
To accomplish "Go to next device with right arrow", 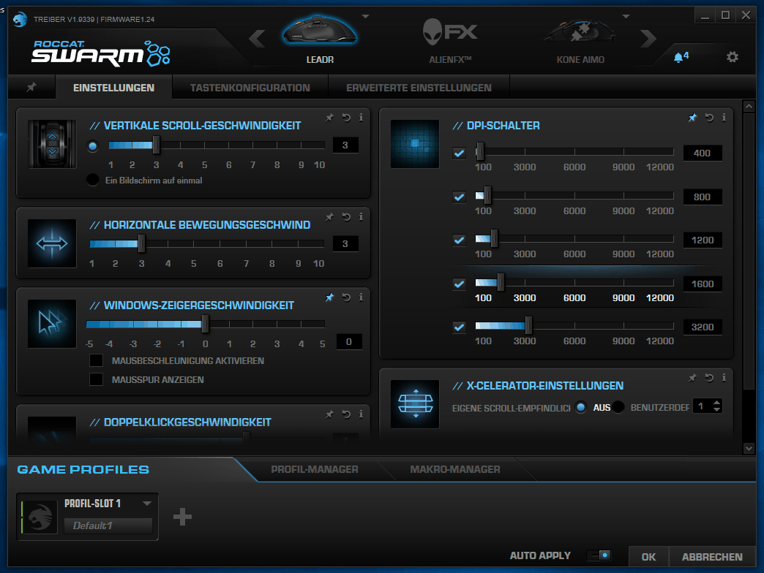I will [x=648, y=39].
